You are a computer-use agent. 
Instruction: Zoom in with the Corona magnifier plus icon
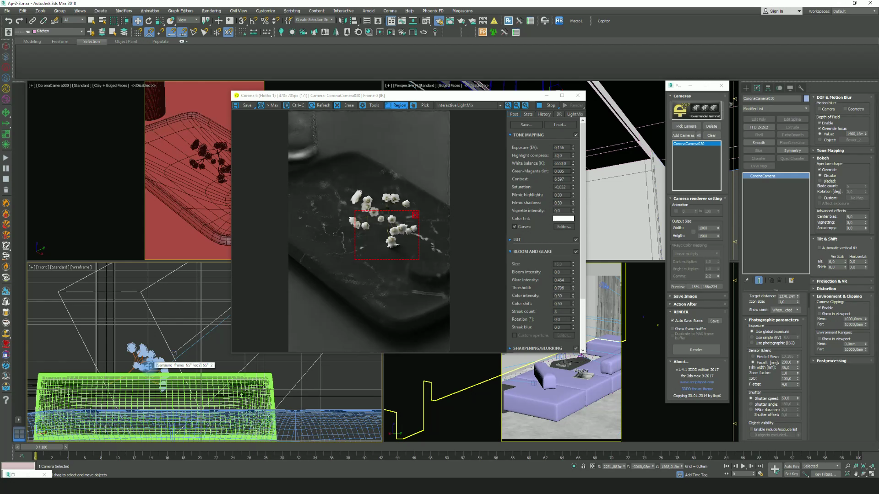[508, 105]
